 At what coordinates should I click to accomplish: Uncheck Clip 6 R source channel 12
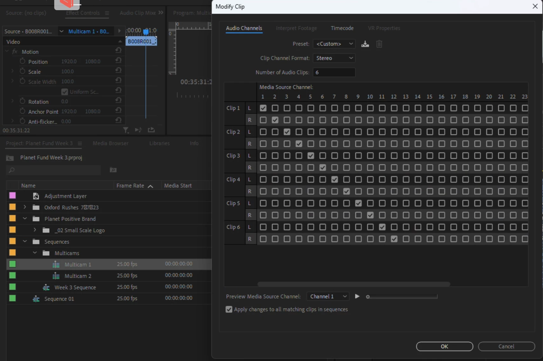coord(394,239)
